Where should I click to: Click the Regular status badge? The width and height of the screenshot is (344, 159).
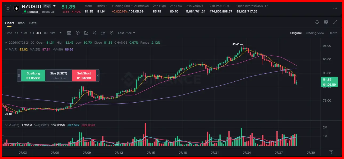(x=31, y=12)
